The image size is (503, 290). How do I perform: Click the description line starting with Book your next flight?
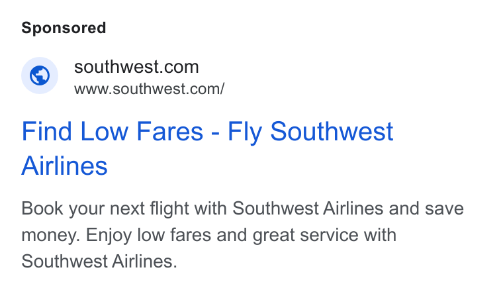click(242, 209)
